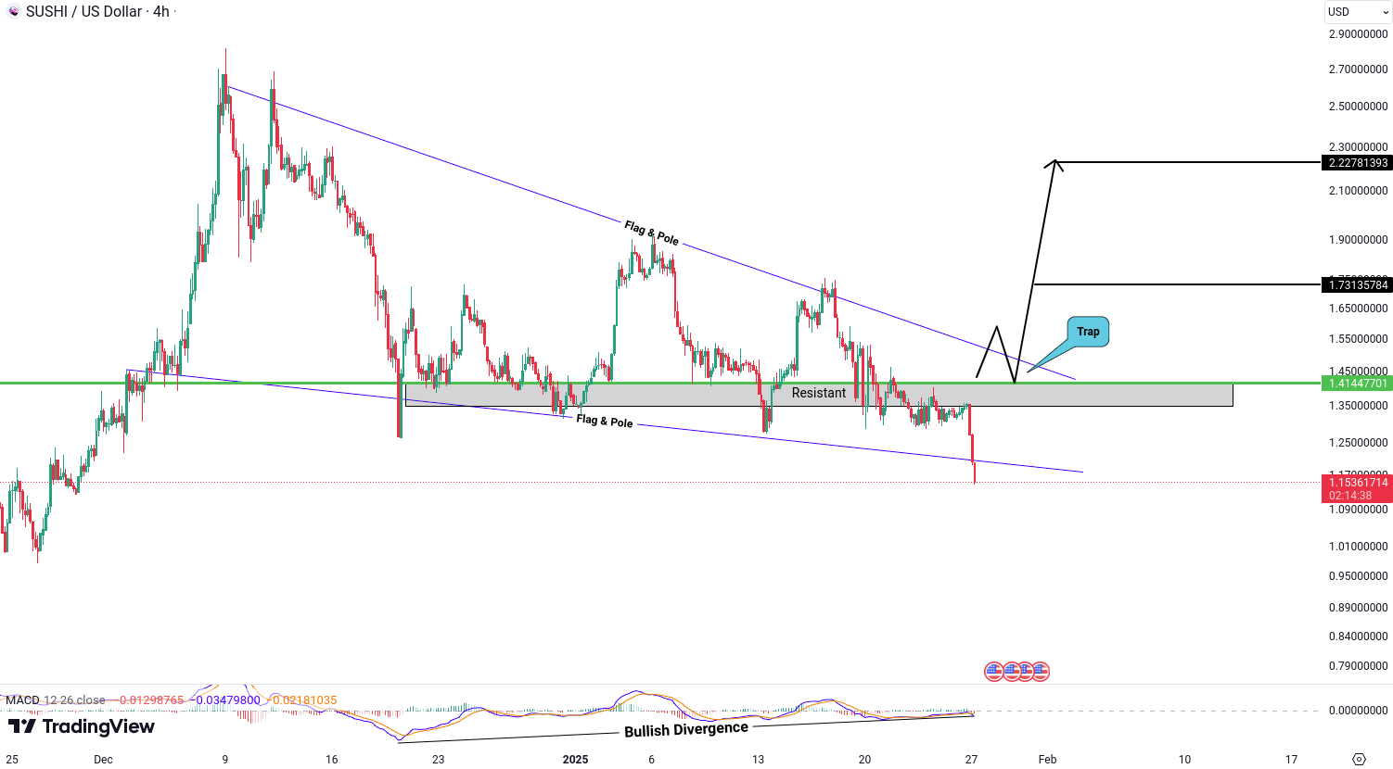The width and height of the screenshot is (1393, 769).
Task: Select the blue Trap callout annotation
Action: click(x=1088, y=332)
